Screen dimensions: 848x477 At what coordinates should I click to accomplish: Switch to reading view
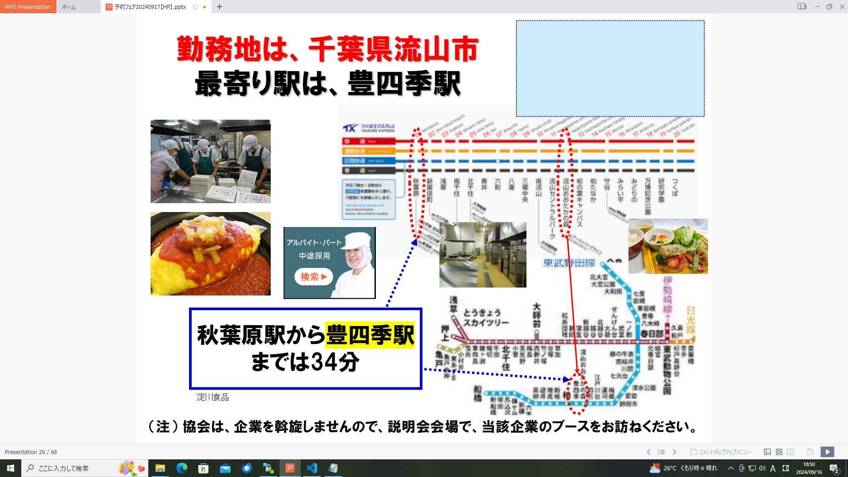click(x=791, y=452)
